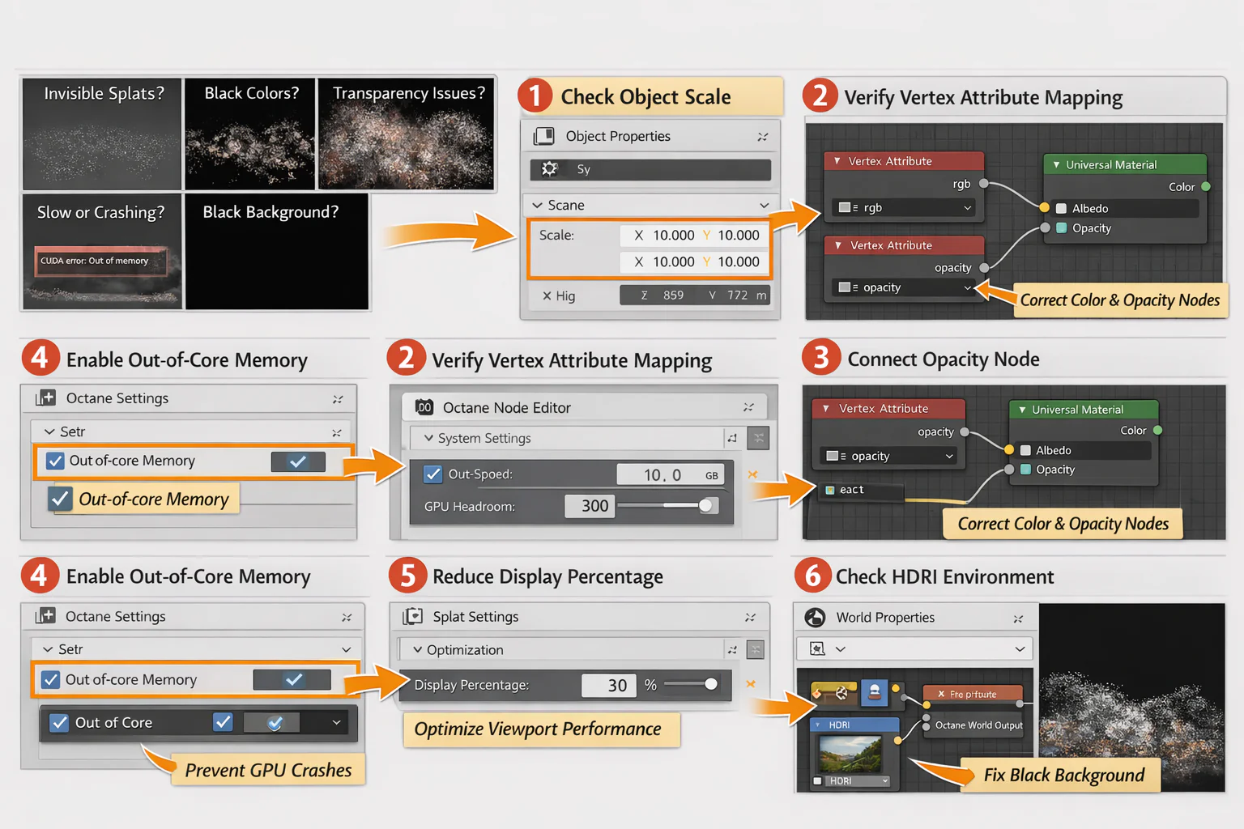Click the X icon on the Fre p:ftuute node
This screenshot has height=829, width=1244.
point(941,694)
